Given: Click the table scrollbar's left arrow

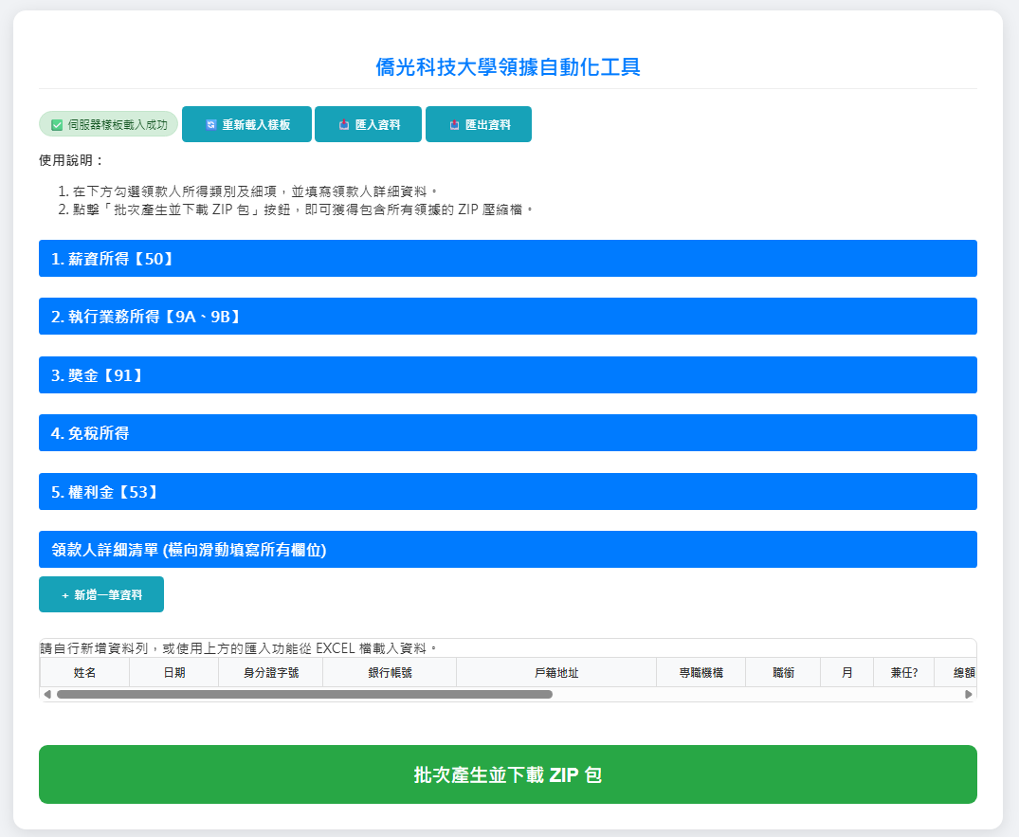Looking at the screenshot, I should [x=47, y=695].
